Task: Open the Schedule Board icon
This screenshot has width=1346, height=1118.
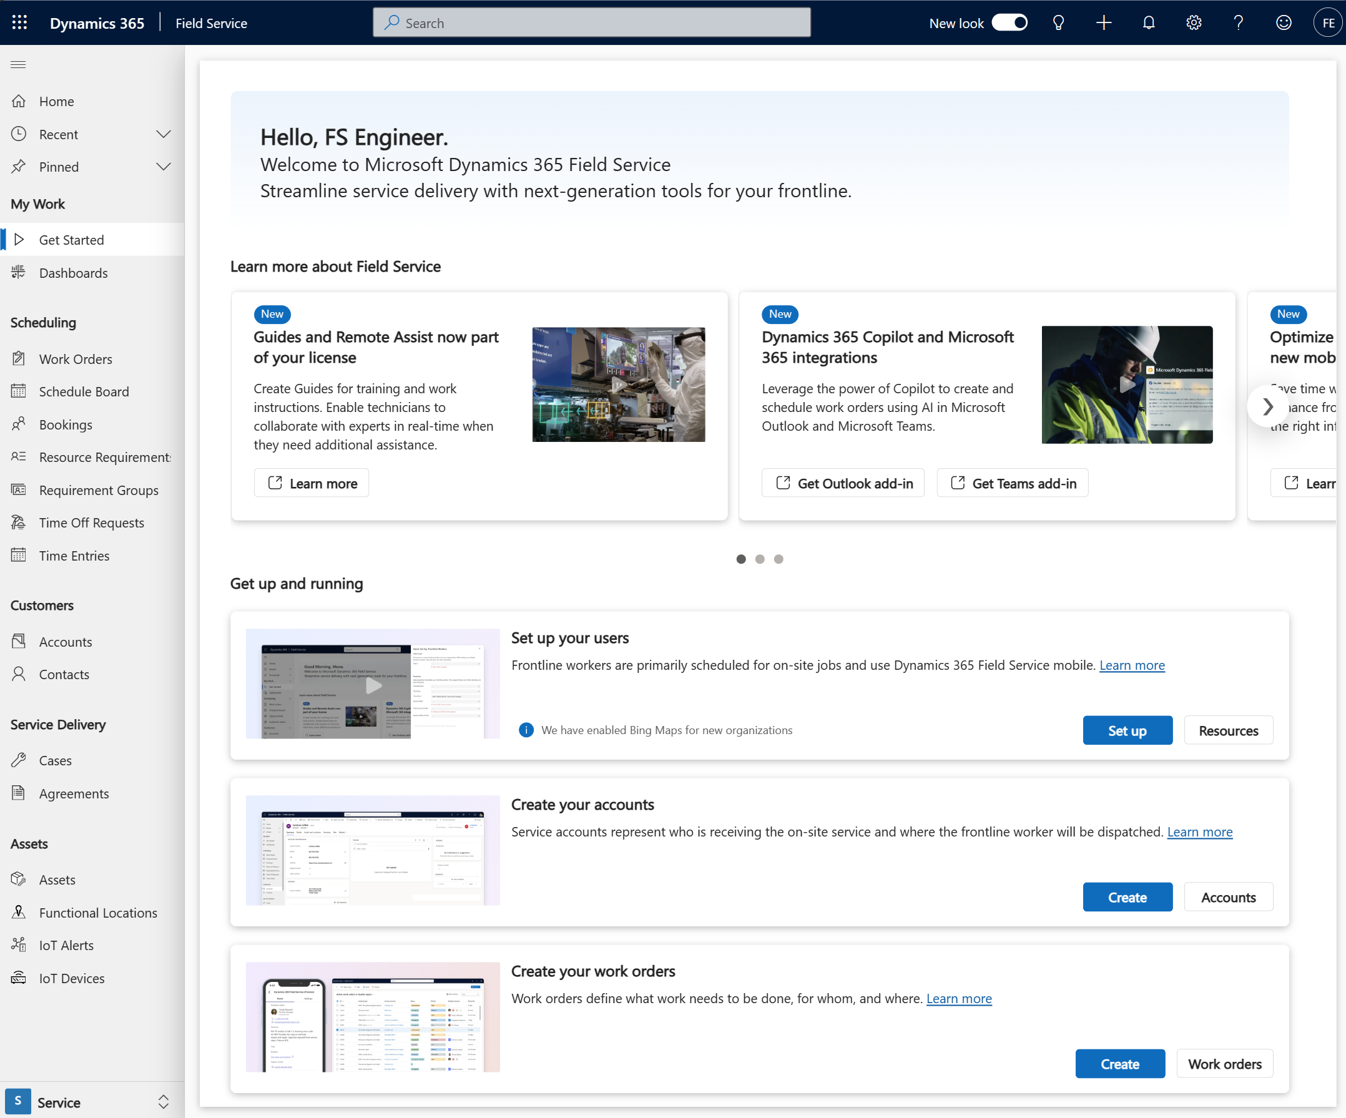Action: click(20, 391)
